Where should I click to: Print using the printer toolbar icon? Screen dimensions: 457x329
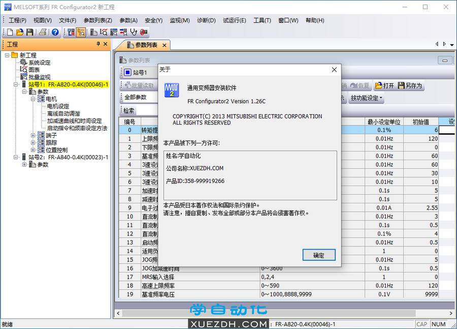(x=43, y=32)
